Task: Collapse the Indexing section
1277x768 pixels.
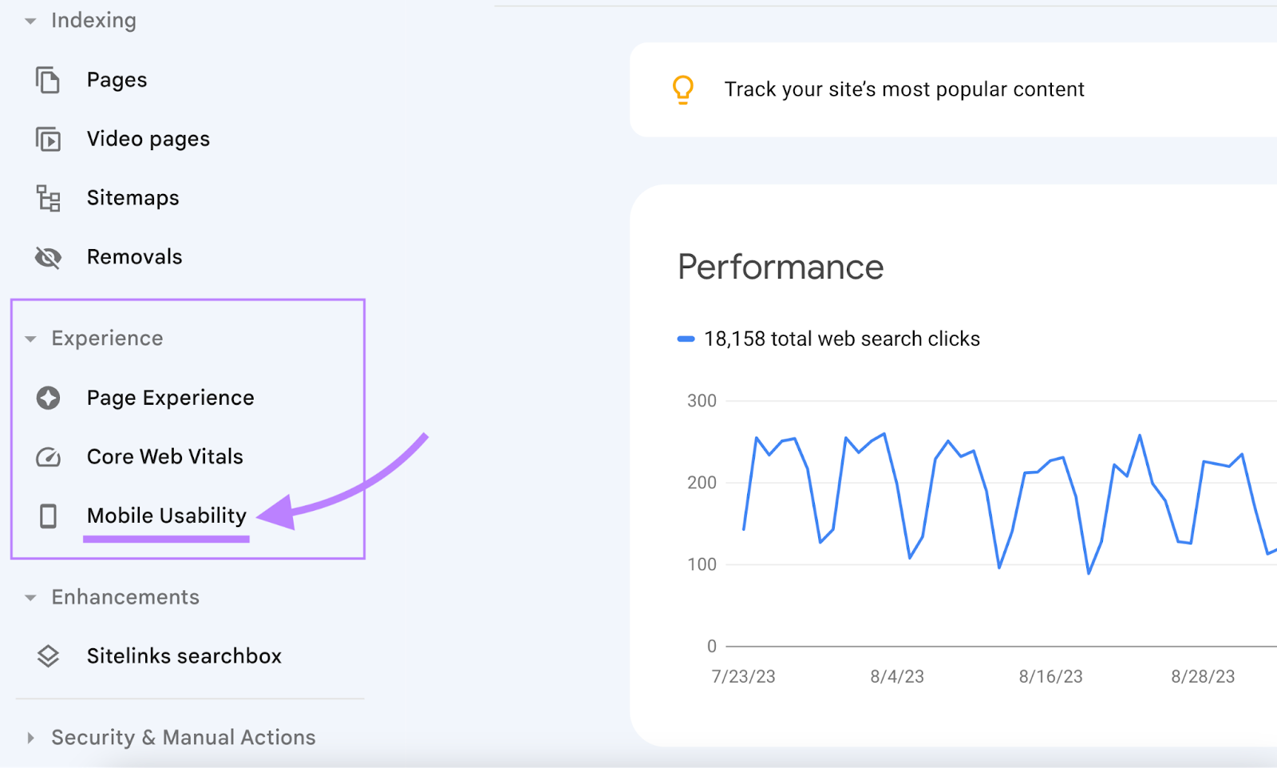Action: pyautogui.click(x=30, y=19)
